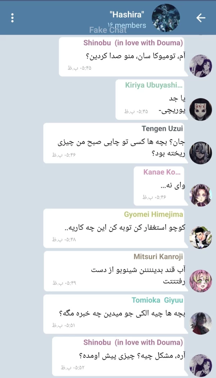Open the Hashira group profile picture
The width and height of the screenshot is (216, 378).
point(166,18)
